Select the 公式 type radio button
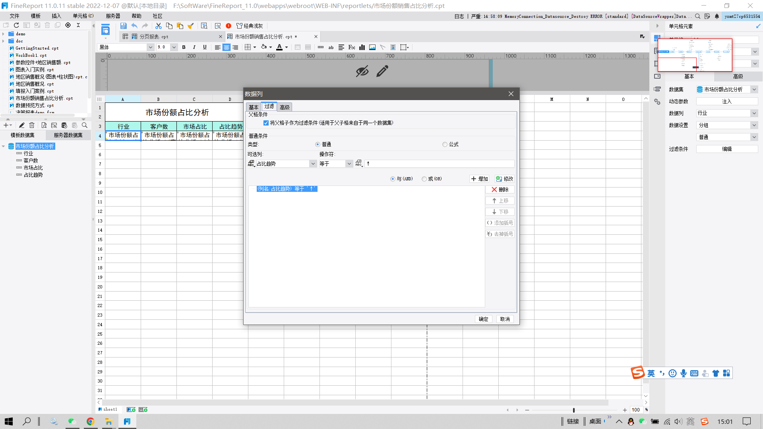 pyautogui.click(x=445, y=145)
